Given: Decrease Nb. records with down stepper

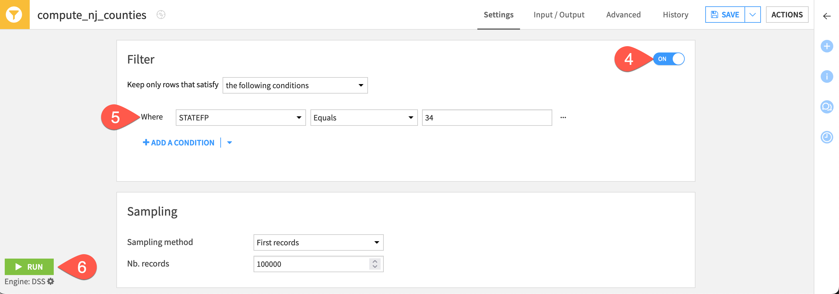Looking at the screenshot, I should [x=375, y=266].
